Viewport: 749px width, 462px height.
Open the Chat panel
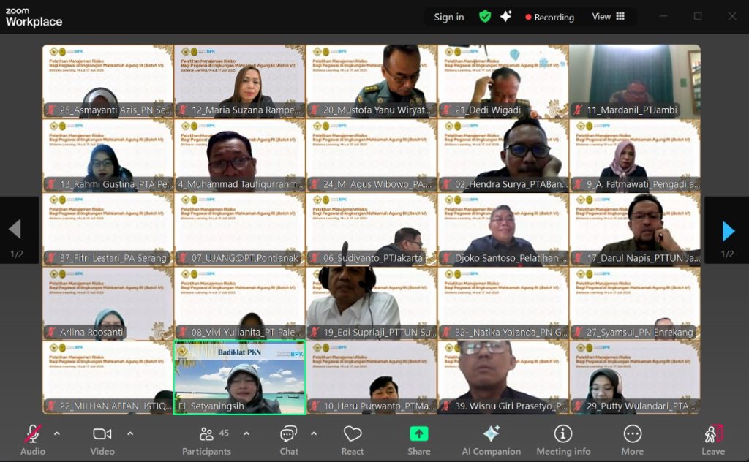pos(289,439)
